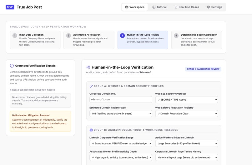The image size is (252, 165).
Task: Click the "No external citations grounded" message box
Action: coord(40,100)
